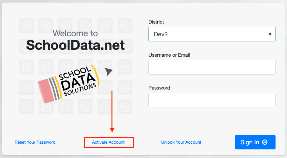Open the Reset Your Password link
Screen dimensions: 287x158
tap(35, 142)
